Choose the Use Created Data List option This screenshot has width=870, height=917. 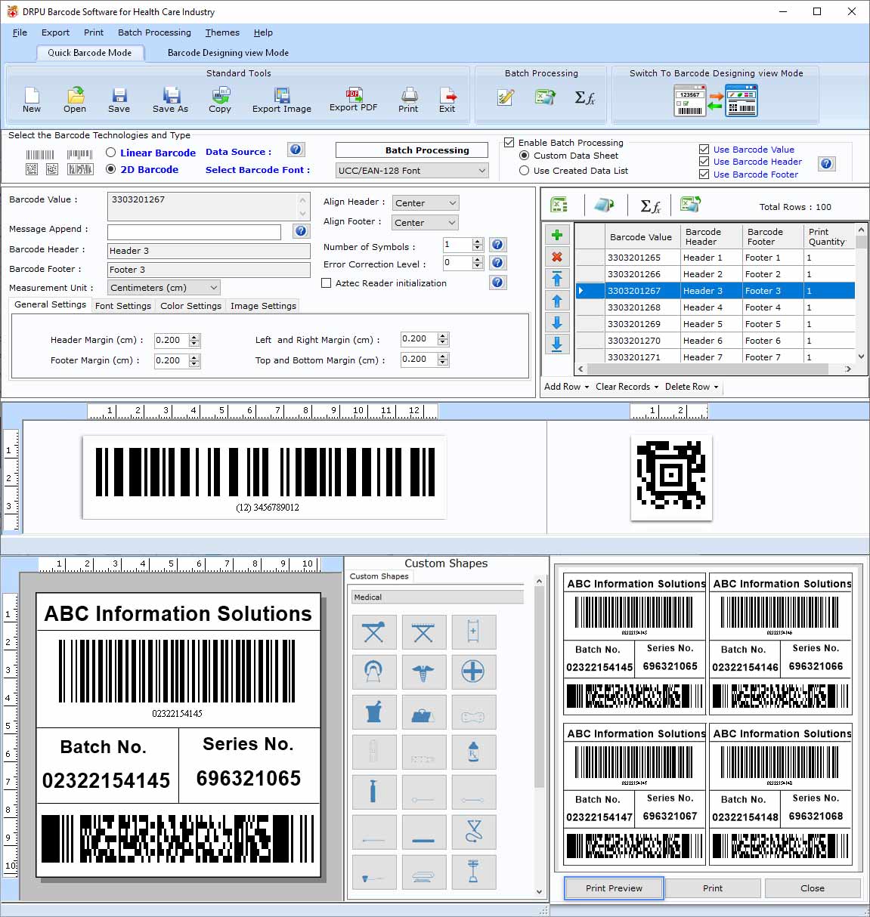[x=525, y=171]
